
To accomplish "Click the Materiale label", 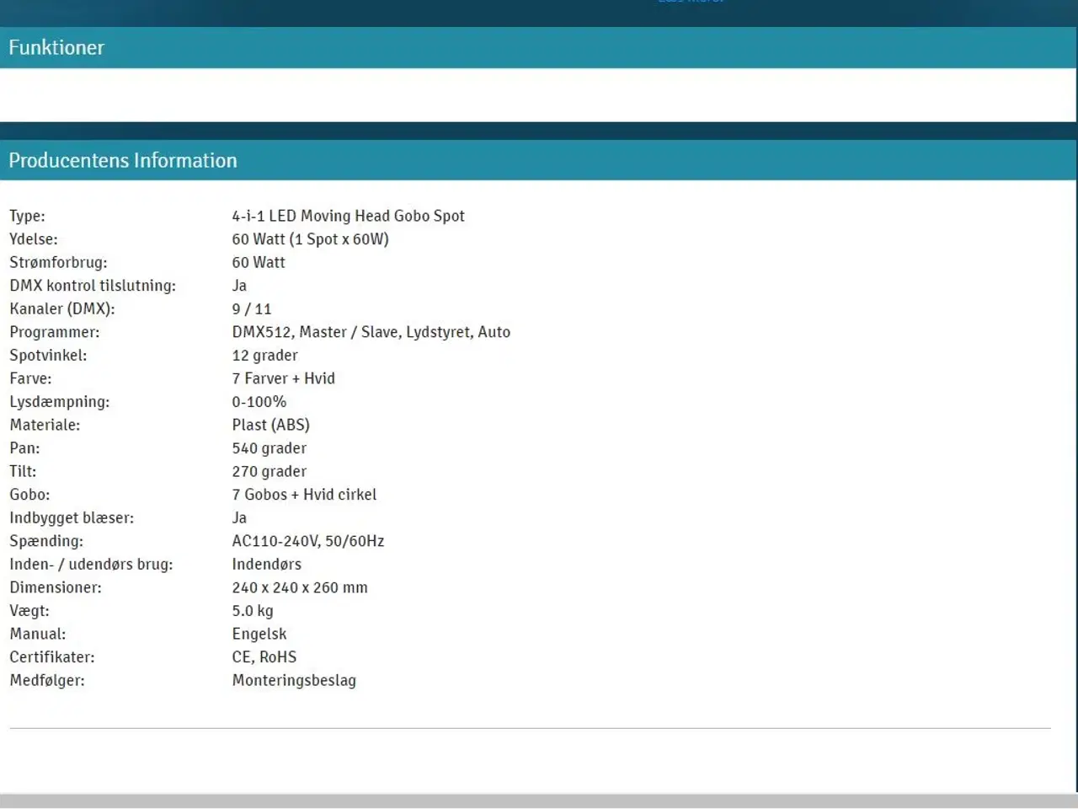I will pos(45,425).
